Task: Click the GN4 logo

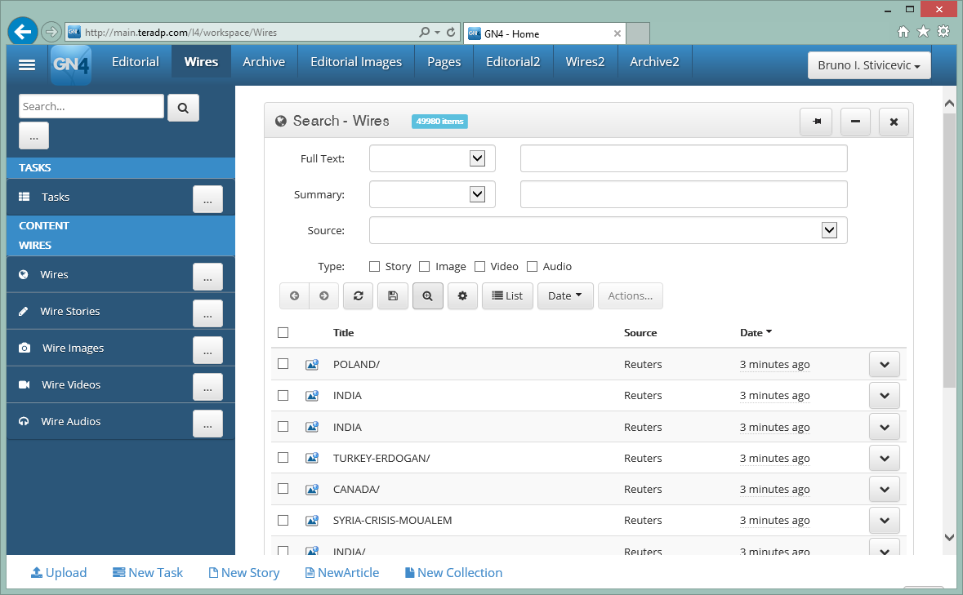Action: click(71, 64)
